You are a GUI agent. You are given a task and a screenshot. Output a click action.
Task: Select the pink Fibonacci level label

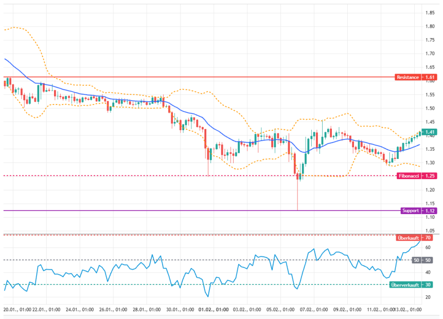409,176
